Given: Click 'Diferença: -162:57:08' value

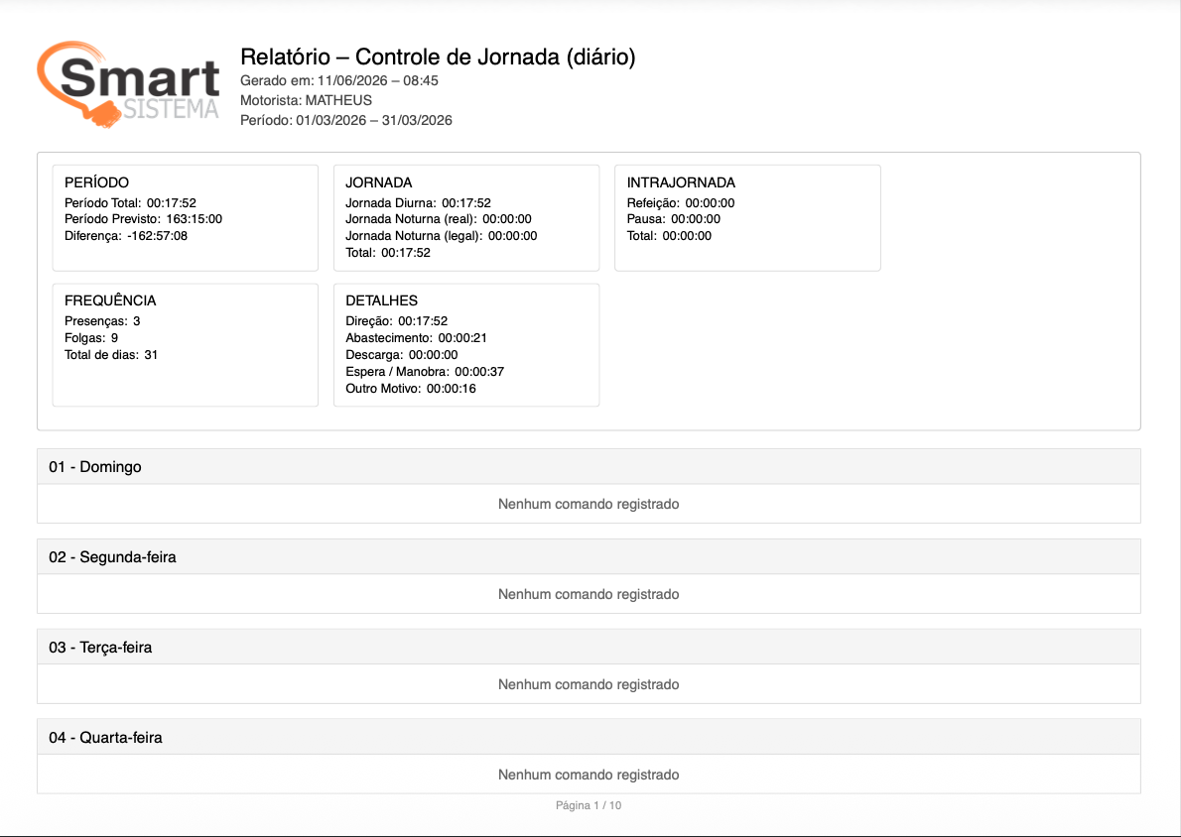Looking at the screenshot, I should click(x=126, y=236).
